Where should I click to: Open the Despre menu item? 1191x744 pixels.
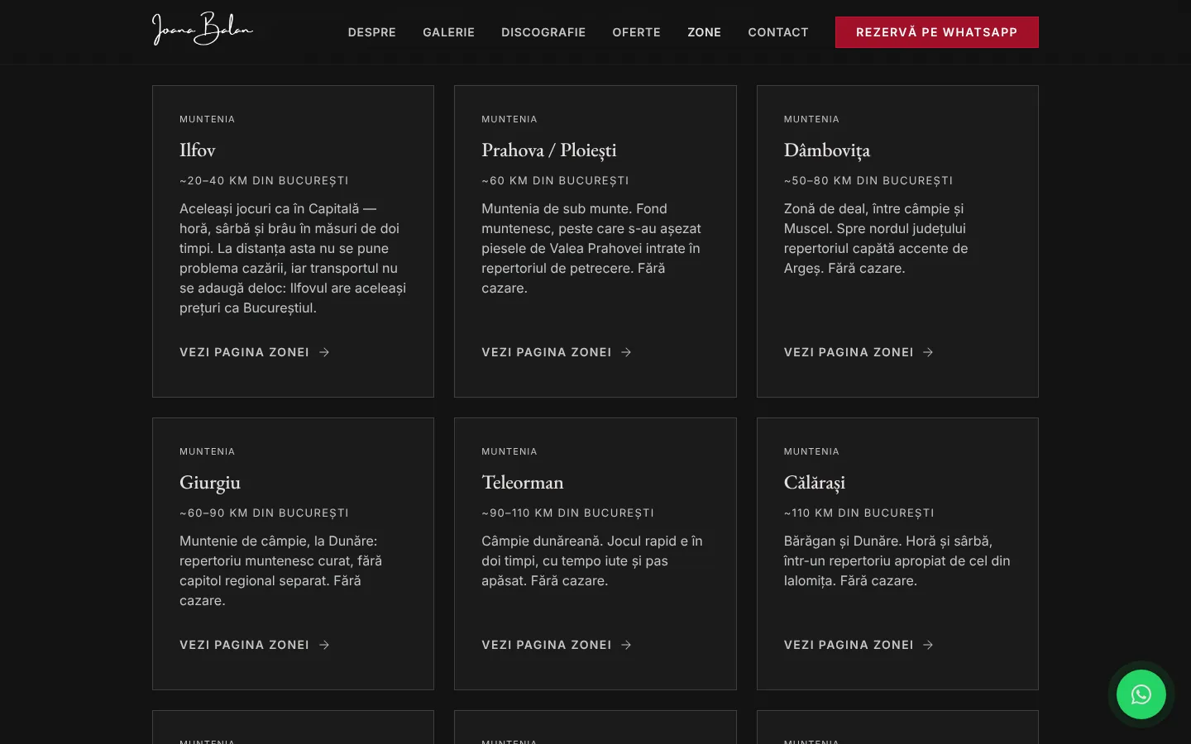(x=372, y=32)
